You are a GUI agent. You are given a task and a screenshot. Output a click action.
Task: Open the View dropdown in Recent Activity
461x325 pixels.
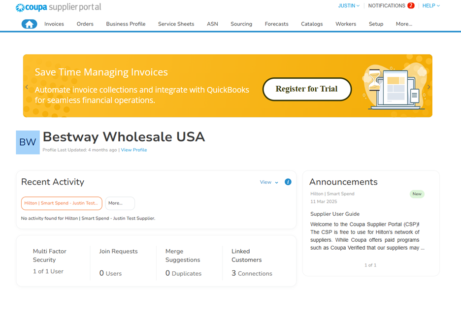click(269, 182)
